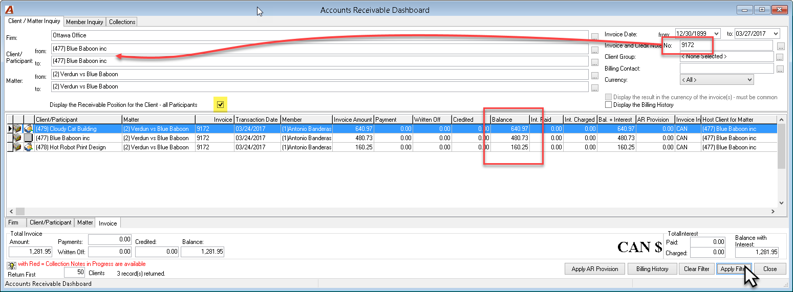Click the participant icon in the Hot Robot Print Design row
793x292 pixels.
29,147
